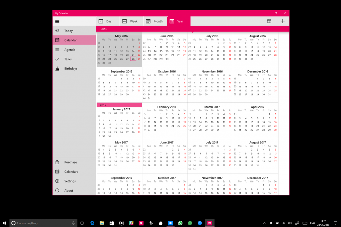The width and height of the screenshot is (341, 227).
Task: Collapse the 2016 year header banner
Action: tap(104, 29)
